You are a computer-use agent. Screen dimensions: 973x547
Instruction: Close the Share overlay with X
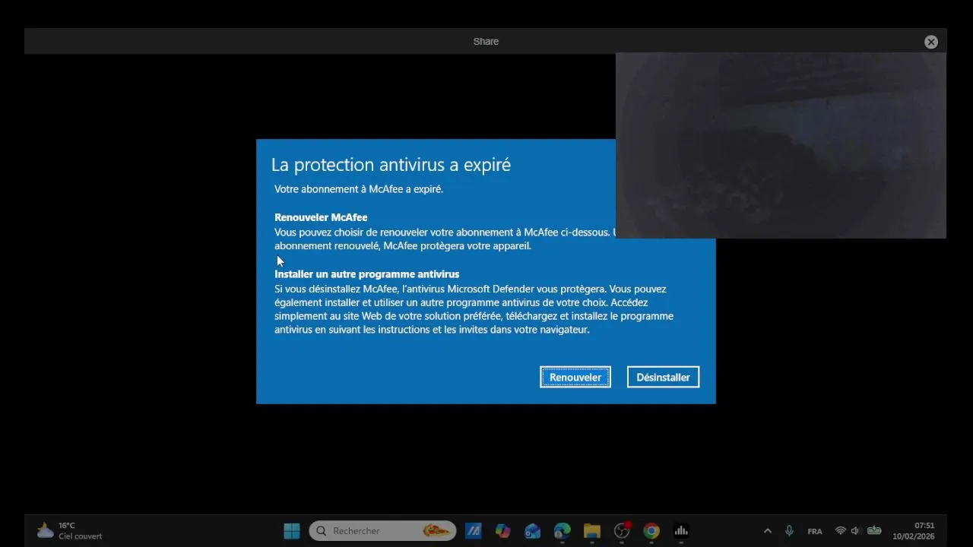931,42
